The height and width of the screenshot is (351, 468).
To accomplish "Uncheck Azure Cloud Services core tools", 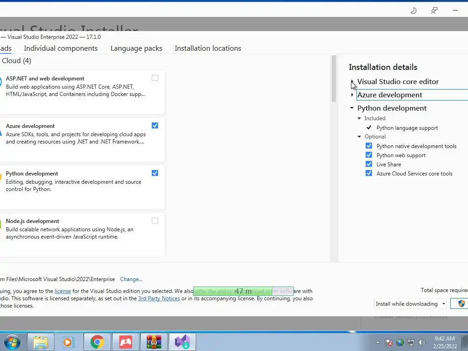I will [369, 173].
